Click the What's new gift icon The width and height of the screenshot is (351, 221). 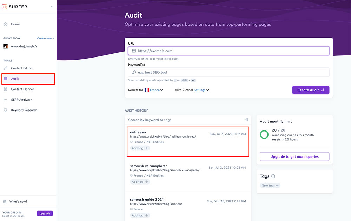[x=5, y=201]
